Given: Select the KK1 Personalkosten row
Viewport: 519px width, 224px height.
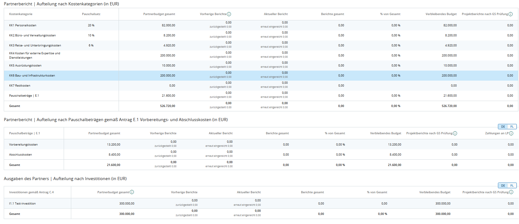Looking at the screenshot, I should point(23,25).
